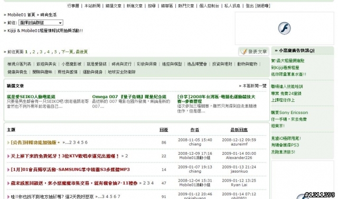
Task: Click the 時尚生活 breadcrumb link
Action: 49,15
